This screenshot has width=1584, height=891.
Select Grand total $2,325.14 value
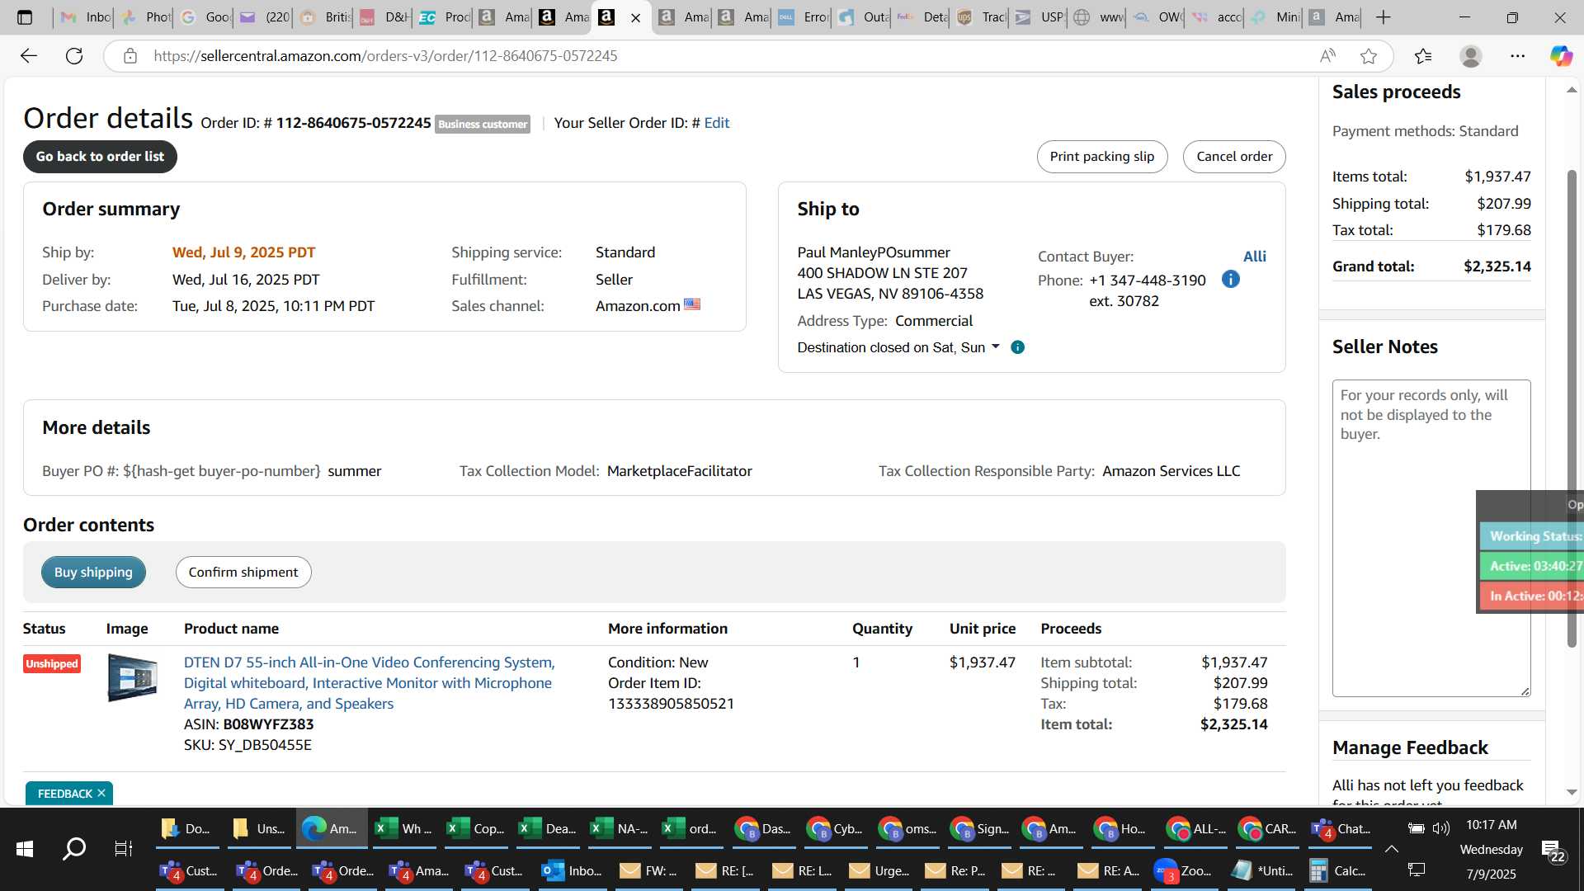click(x=1497, y=266)
